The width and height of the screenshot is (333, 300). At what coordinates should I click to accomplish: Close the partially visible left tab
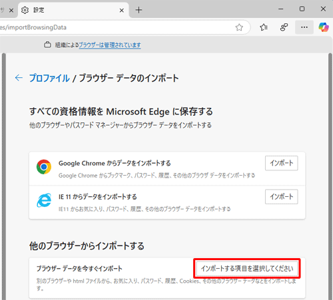click(11, 11)
